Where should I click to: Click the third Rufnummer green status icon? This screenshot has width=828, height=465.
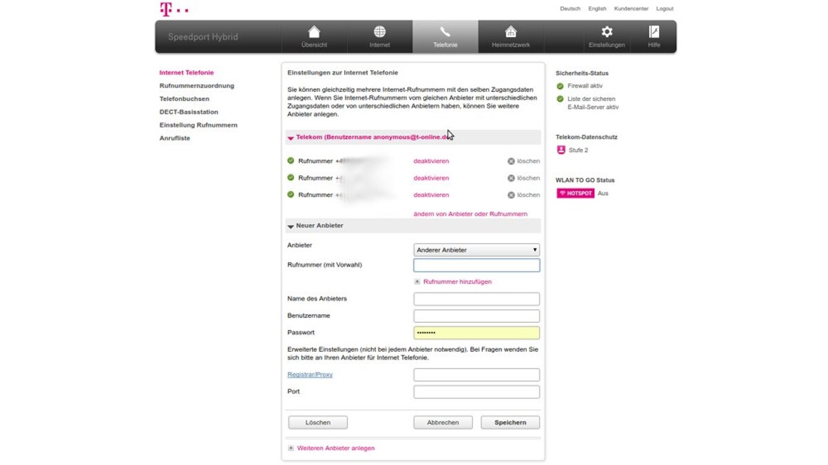tap(290, 195)
